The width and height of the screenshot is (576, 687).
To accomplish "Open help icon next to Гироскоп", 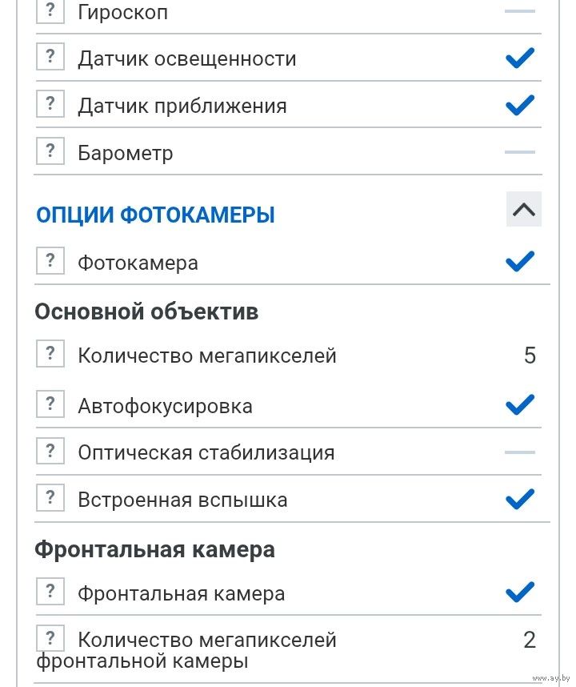I will (x=50, y=11).
